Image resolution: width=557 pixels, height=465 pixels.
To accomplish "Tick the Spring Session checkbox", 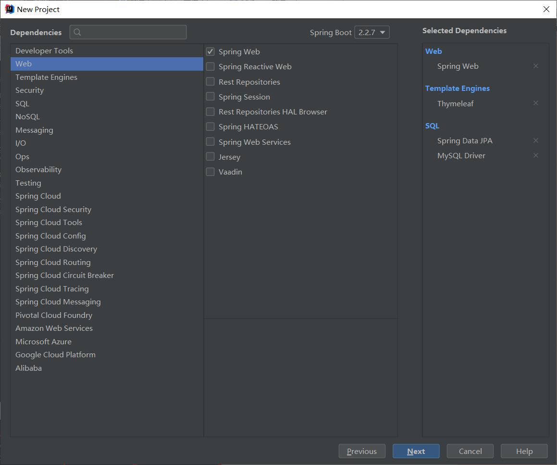I will (210, 97).
